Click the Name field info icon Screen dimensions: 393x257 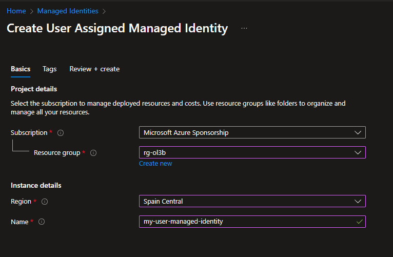pyautogui.click(x=42, y=222)
